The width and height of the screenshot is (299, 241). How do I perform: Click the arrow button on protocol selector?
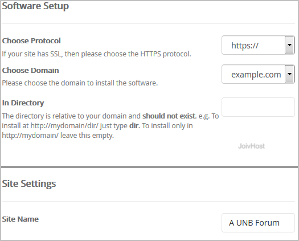pyautogui.click(x=289, y=45)
